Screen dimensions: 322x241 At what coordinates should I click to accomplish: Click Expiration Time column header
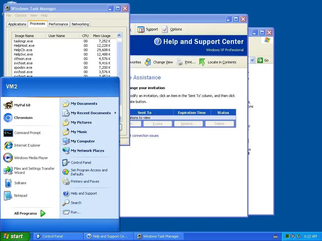click(192, 113)
